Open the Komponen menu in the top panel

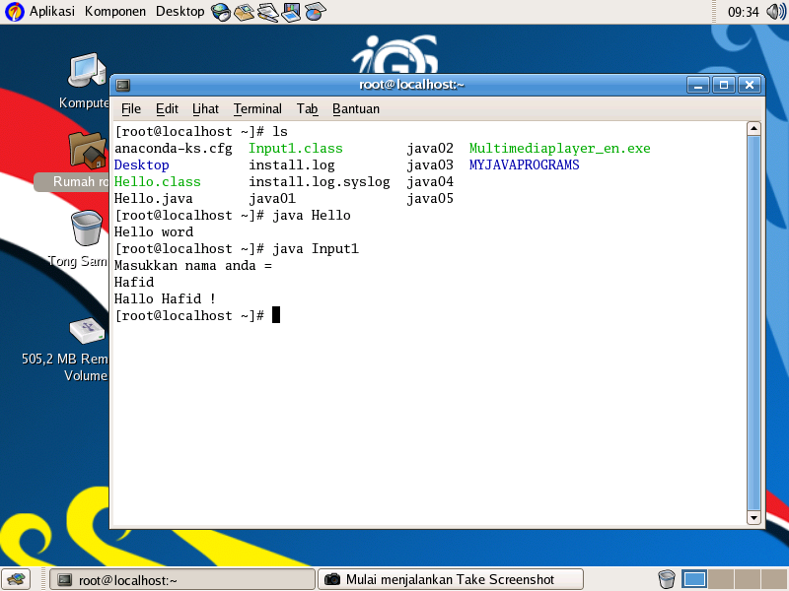(115, 11)
